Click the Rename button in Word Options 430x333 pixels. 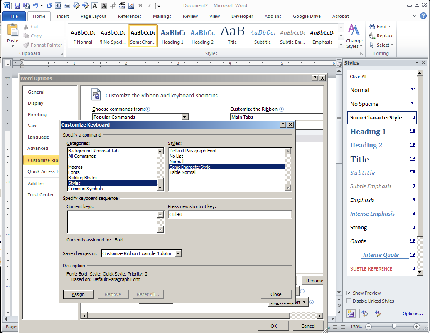312,281
